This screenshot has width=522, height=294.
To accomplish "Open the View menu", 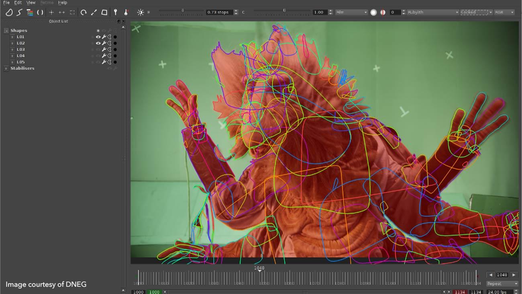I will click(x=31, y=3).
